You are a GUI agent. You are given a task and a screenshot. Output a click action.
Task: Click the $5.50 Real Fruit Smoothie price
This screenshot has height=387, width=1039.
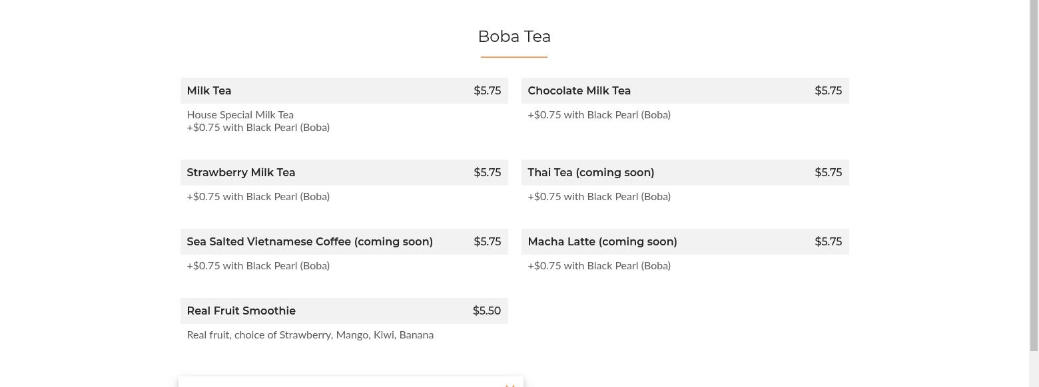487,311
